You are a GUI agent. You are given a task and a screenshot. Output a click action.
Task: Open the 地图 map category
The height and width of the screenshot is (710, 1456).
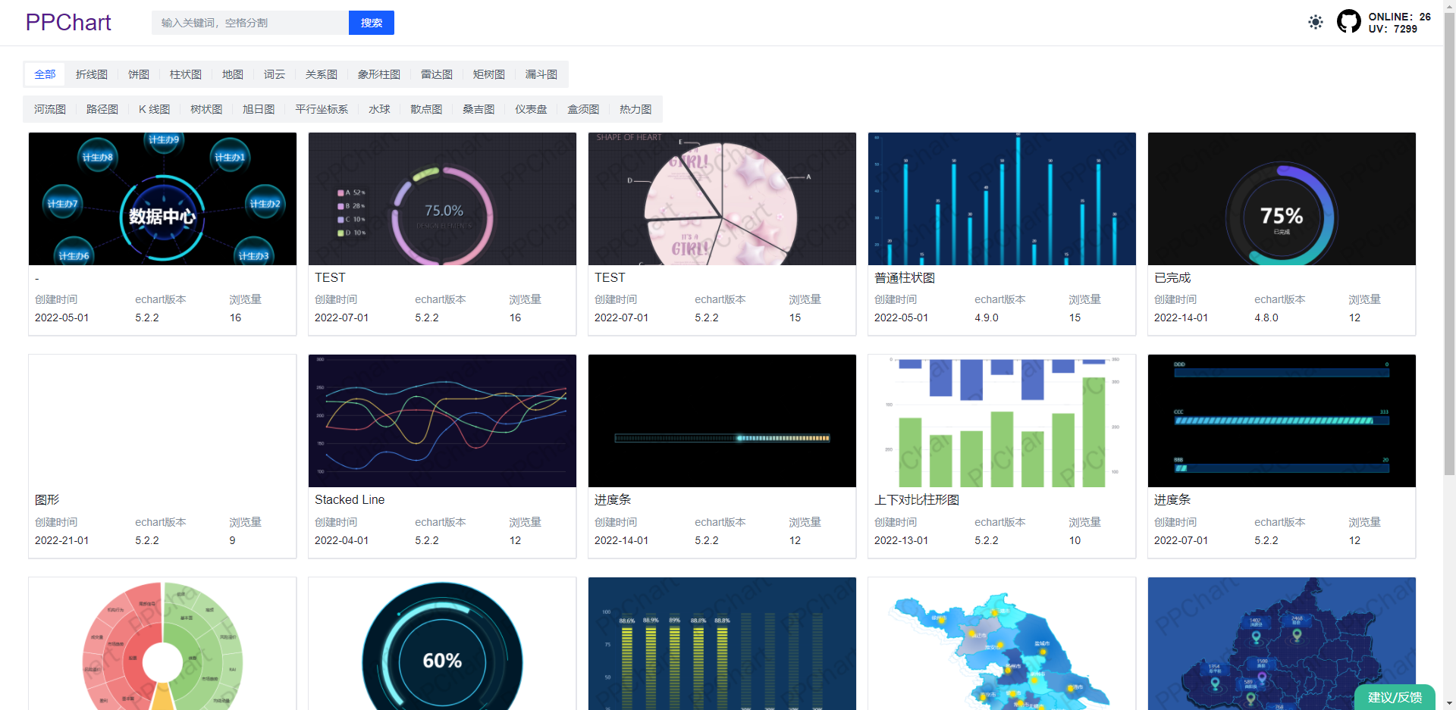[x=232, y=74]
